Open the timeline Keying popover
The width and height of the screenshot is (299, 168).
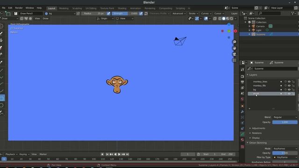coord(24,154)
